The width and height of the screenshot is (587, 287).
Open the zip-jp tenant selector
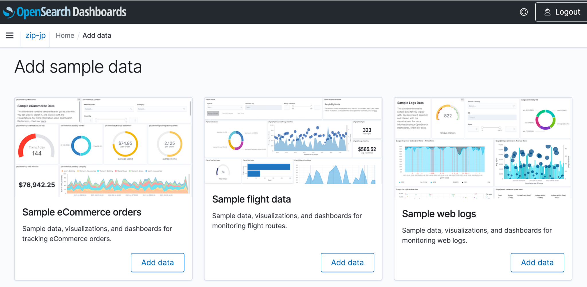coord(36,36)
